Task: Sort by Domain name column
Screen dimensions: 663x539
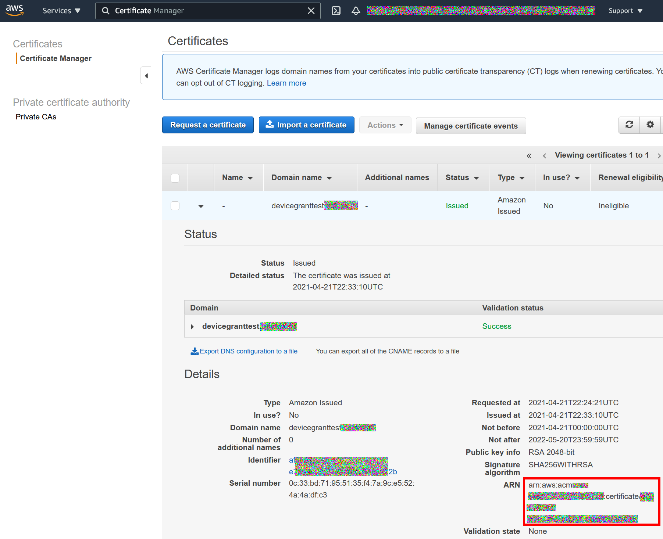Action: click(302, 177)
